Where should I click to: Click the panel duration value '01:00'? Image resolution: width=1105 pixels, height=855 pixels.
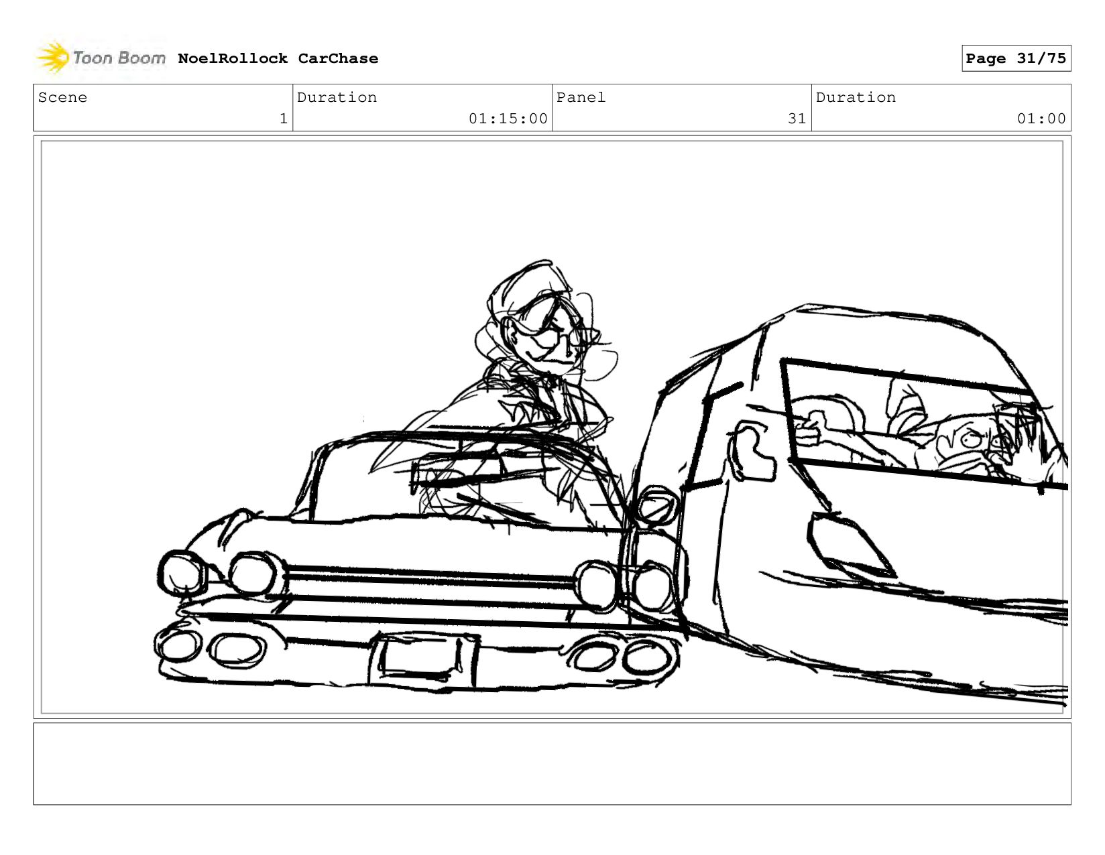pos(1041,119)
